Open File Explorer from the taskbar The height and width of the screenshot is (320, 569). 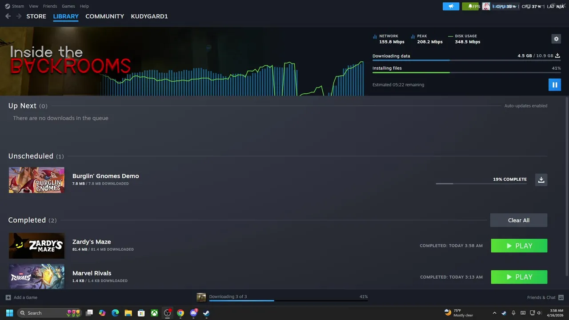[x=128, y=313]
